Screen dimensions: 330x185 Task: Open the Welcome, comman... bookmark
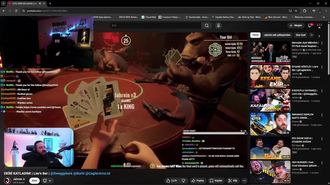tap(302, 17)
